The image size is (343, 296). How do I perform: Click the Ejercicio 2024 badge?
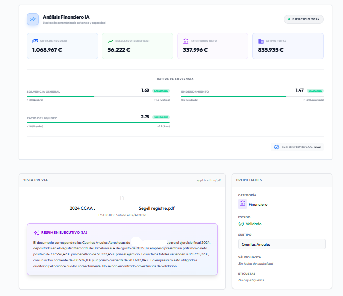[x=304, y=19]
